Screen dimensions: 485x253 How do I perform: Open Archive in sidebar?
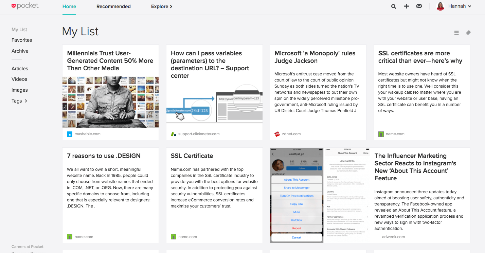coord(20,51)
